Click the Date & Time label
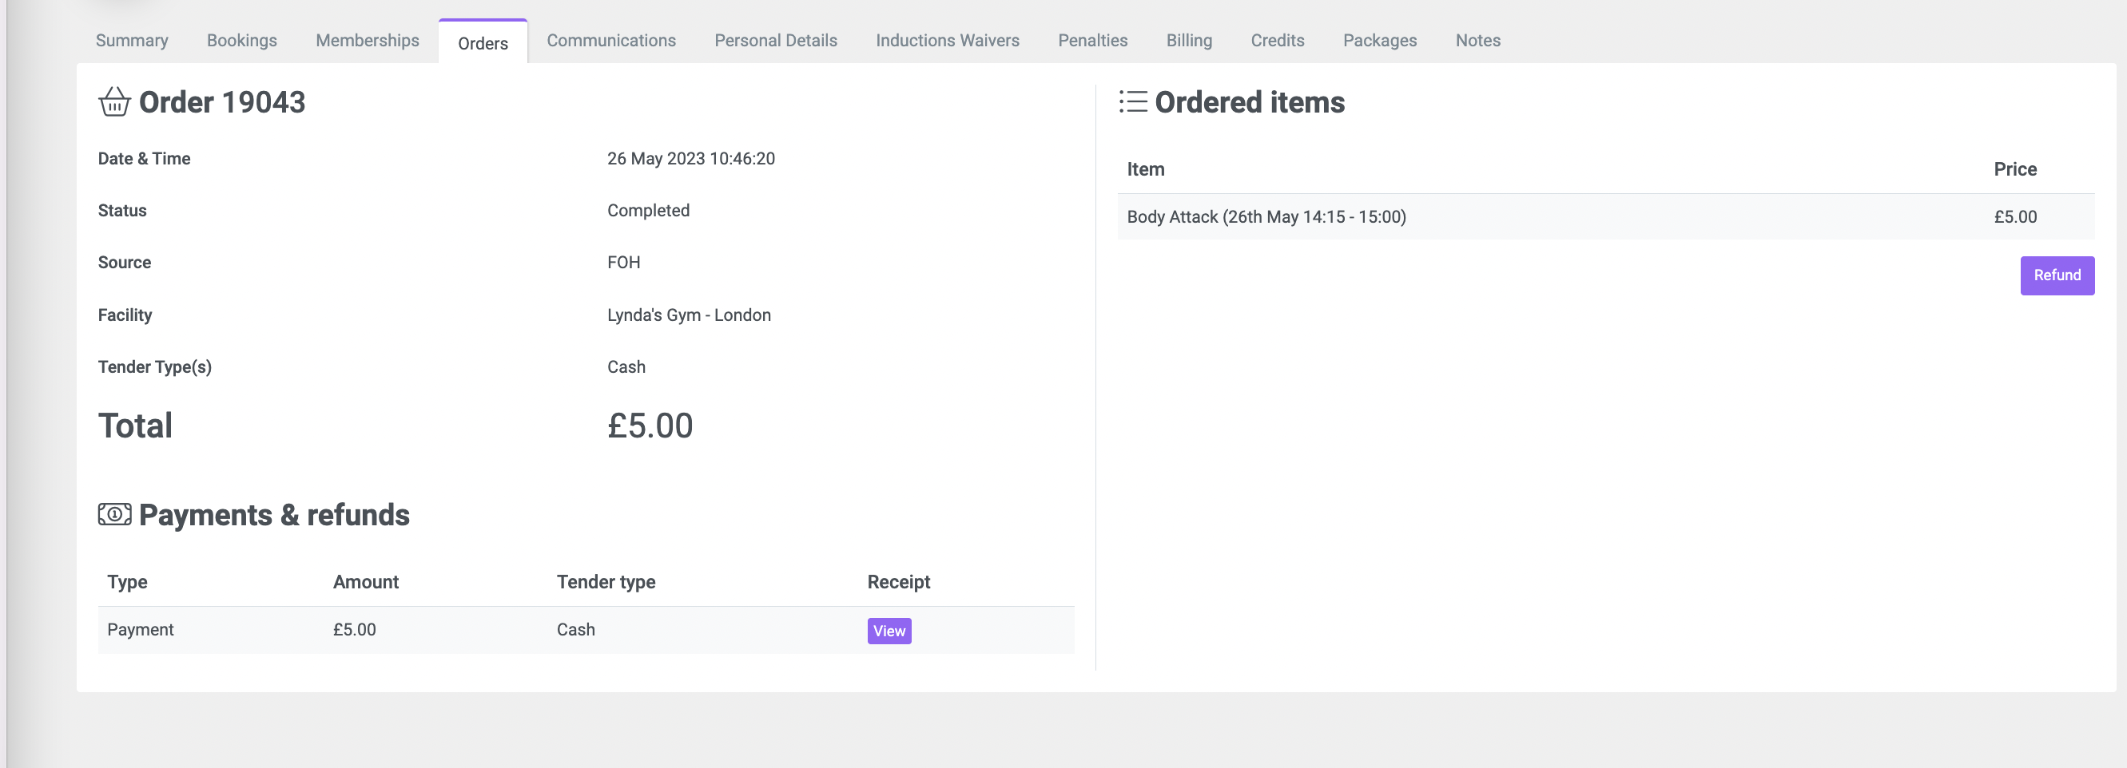The image size is (2127, 768). click(x=145, y=158)
